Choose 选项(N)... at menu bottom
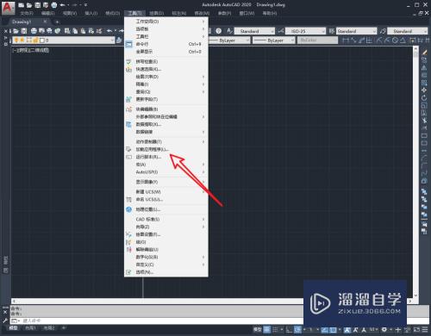 pyautogui.click(x=166, y=272)
